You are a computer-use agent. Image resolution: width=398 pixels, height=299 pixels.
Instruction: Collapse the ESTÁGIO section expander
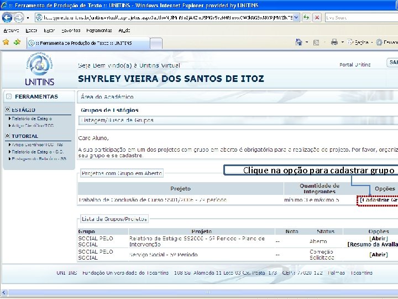tap(7, 110)
